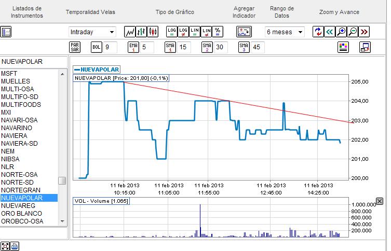Select MUELLES in instrument list
391x251 pixels.
29,81
